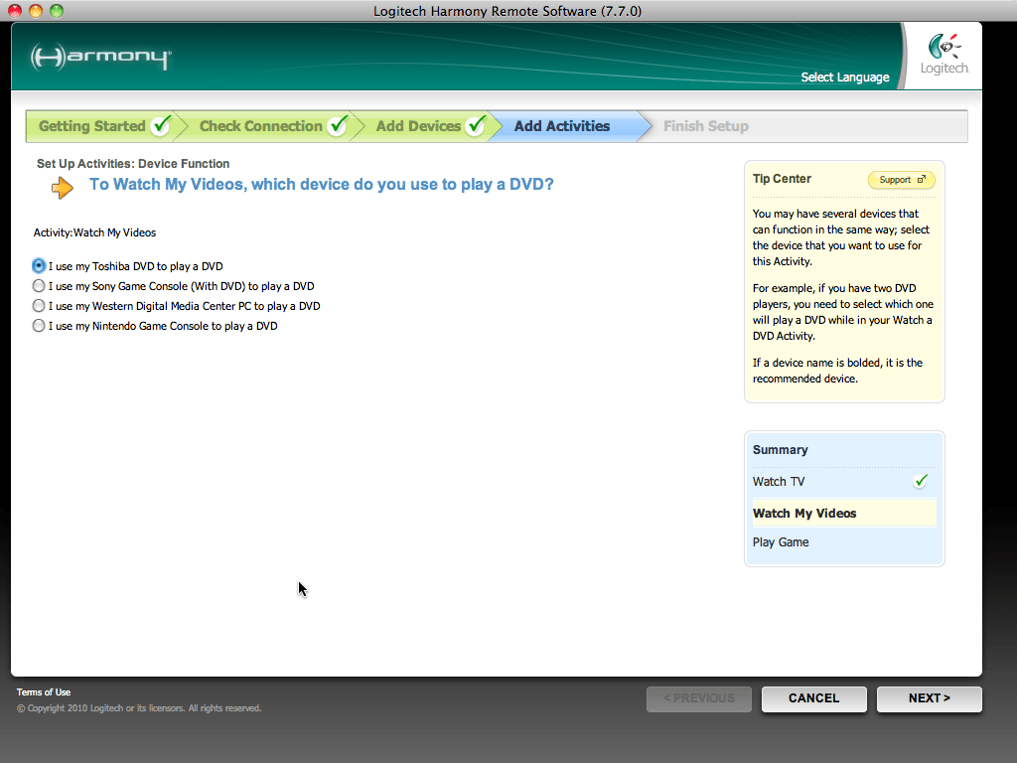Select Play Game in Summary list
This screenshot has width=1017, height=763.
pyautogui.click(x=781, y=542)
